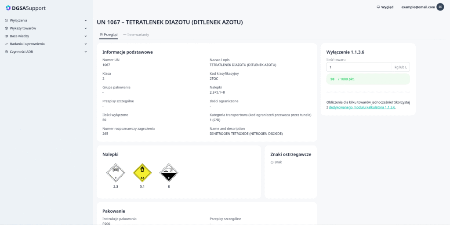The height and width of the screenshot is (225, 450).
Task: Click the Wyłączenia sidebar icon
Action: coord(6,20)
